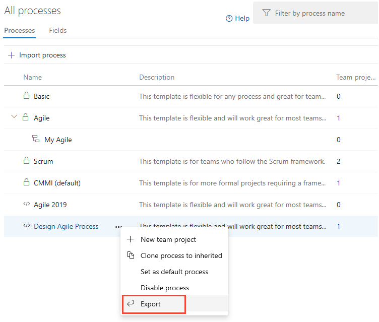The height and width of the screenshot is (322, 379).
Task: Open the My Agile inherited process
Action: 58,140
